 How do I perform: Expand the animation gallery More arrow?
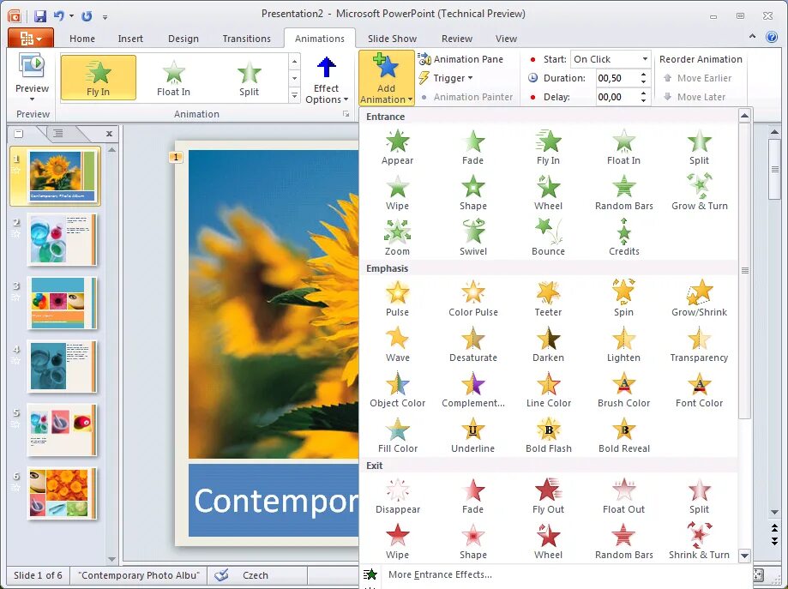[x=294, y=95]
